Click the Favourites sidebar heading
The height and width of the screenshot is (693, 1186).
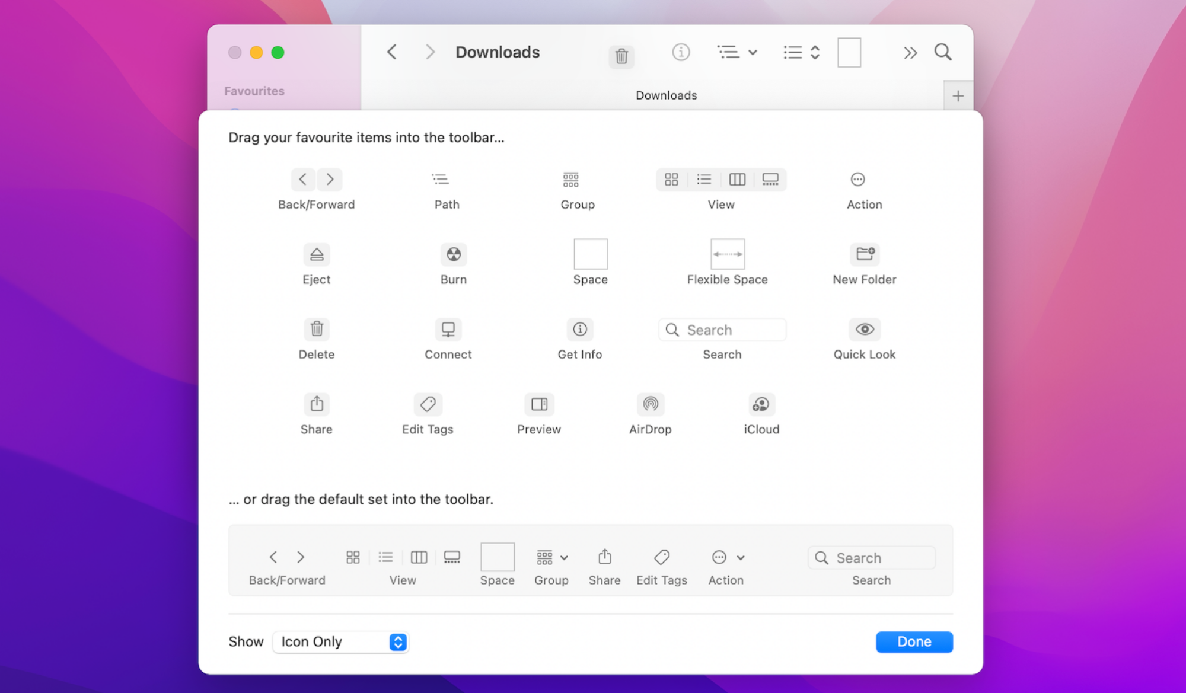pyautogui.click(x=254, y=91)
